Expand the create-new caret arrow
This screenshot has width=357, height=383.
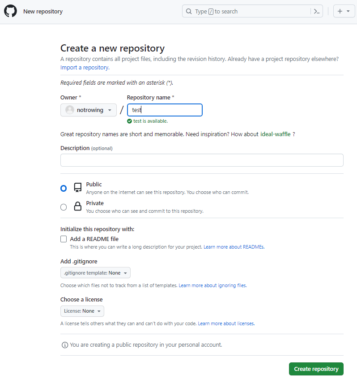[x=348, y=11]
